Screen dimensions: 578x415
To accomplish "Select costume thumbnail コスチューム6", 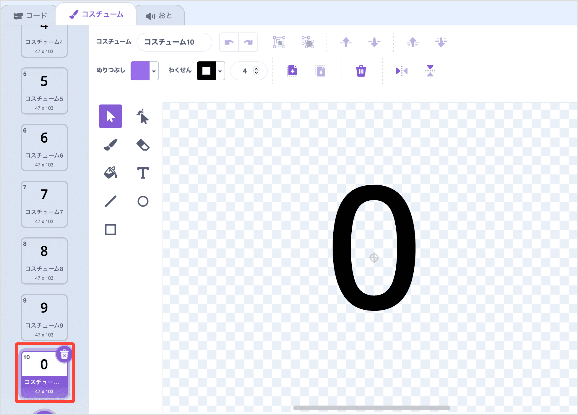I will coord(44,148).
